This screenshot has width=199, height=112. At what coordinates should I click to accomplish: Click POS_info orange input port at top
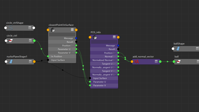click(90, 37)
